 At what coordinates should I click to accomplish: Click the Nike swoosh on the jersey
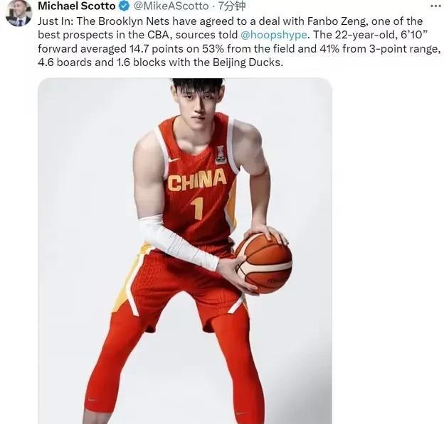tap(174, 160)
